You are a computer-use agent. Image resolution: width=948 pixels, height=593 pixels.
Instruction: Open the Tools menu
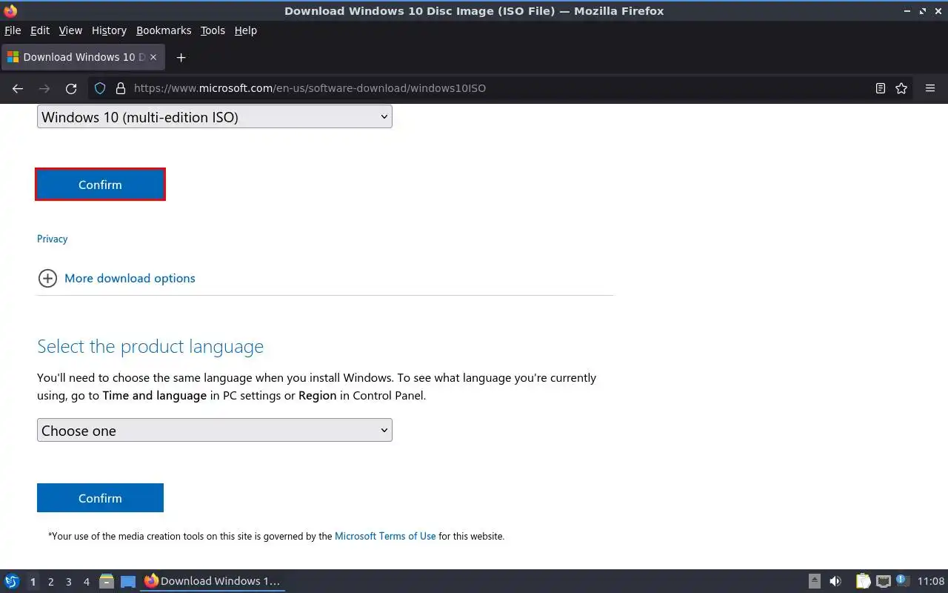213,30
